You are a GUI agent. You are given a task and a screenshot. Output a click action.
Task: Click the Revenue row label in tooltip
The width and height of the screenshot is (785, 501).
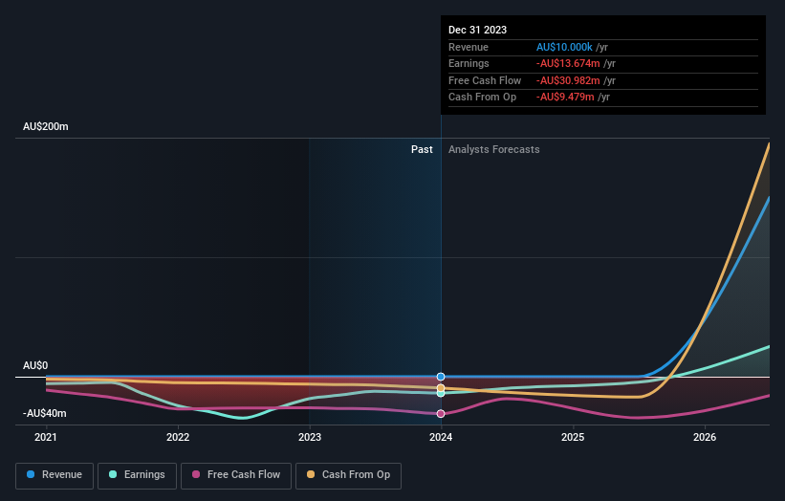point(469,47)
